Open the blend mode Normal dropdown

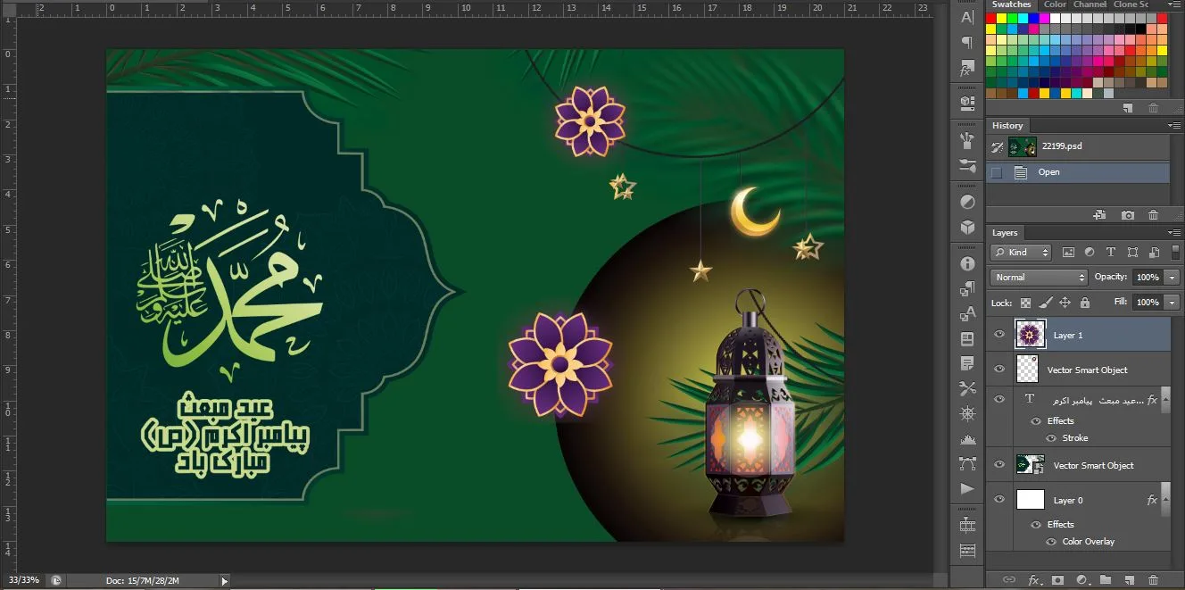coord(1040,278)
